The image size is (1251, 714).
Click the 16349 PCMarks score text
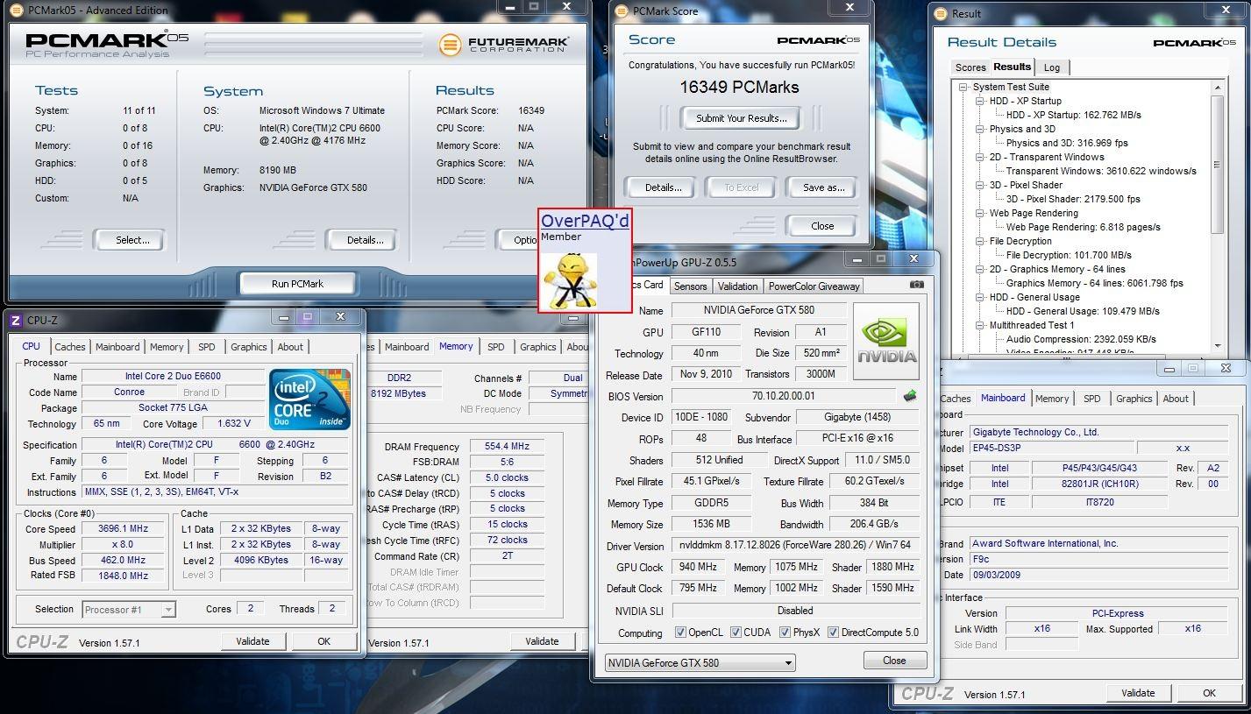pos(739,87)
